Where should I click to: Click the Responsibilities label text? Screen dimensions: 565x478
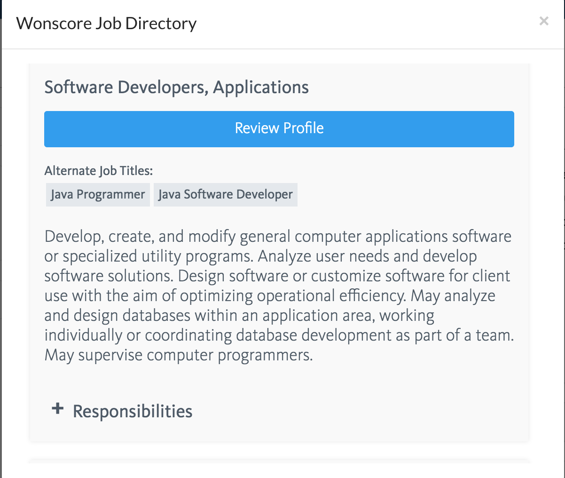(x=133, y=411)
